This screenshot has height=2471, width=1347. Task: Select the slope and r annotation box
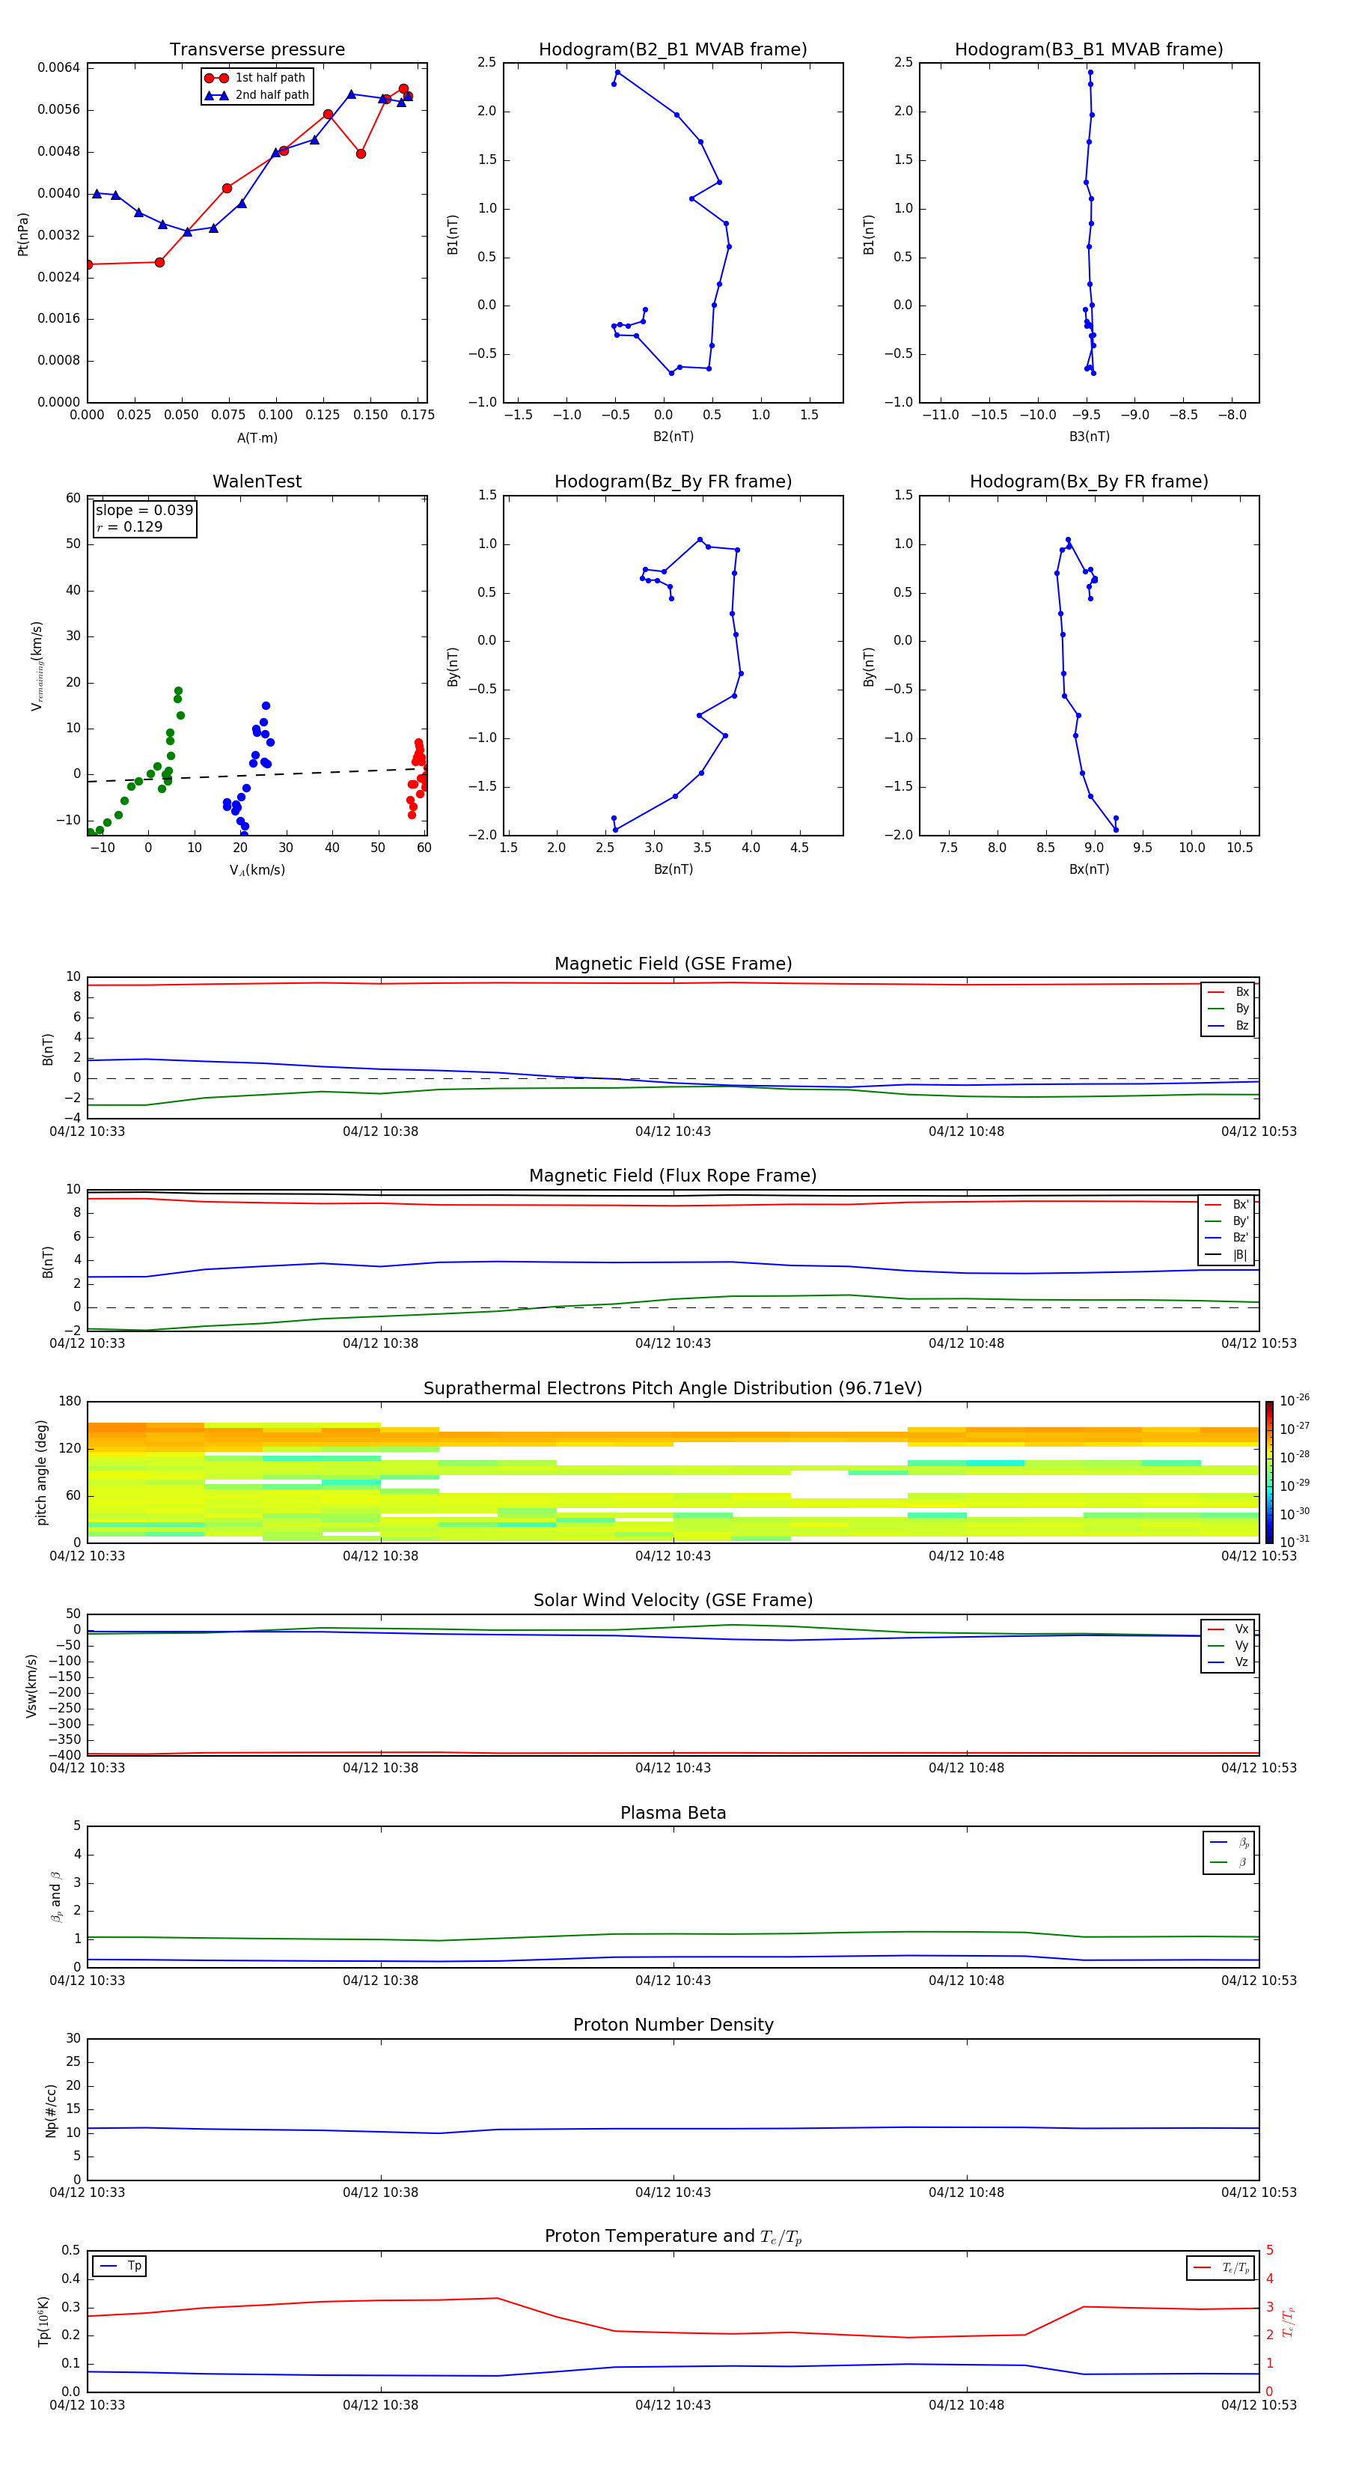144,519
